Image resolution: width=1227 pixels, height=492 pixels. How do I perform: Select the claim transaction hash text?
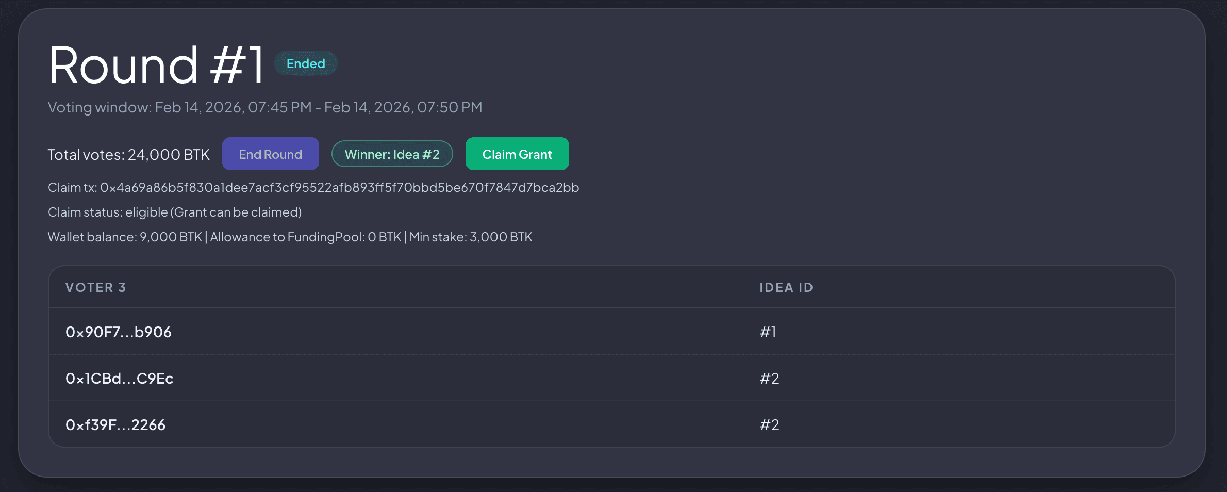coord(313,187)
